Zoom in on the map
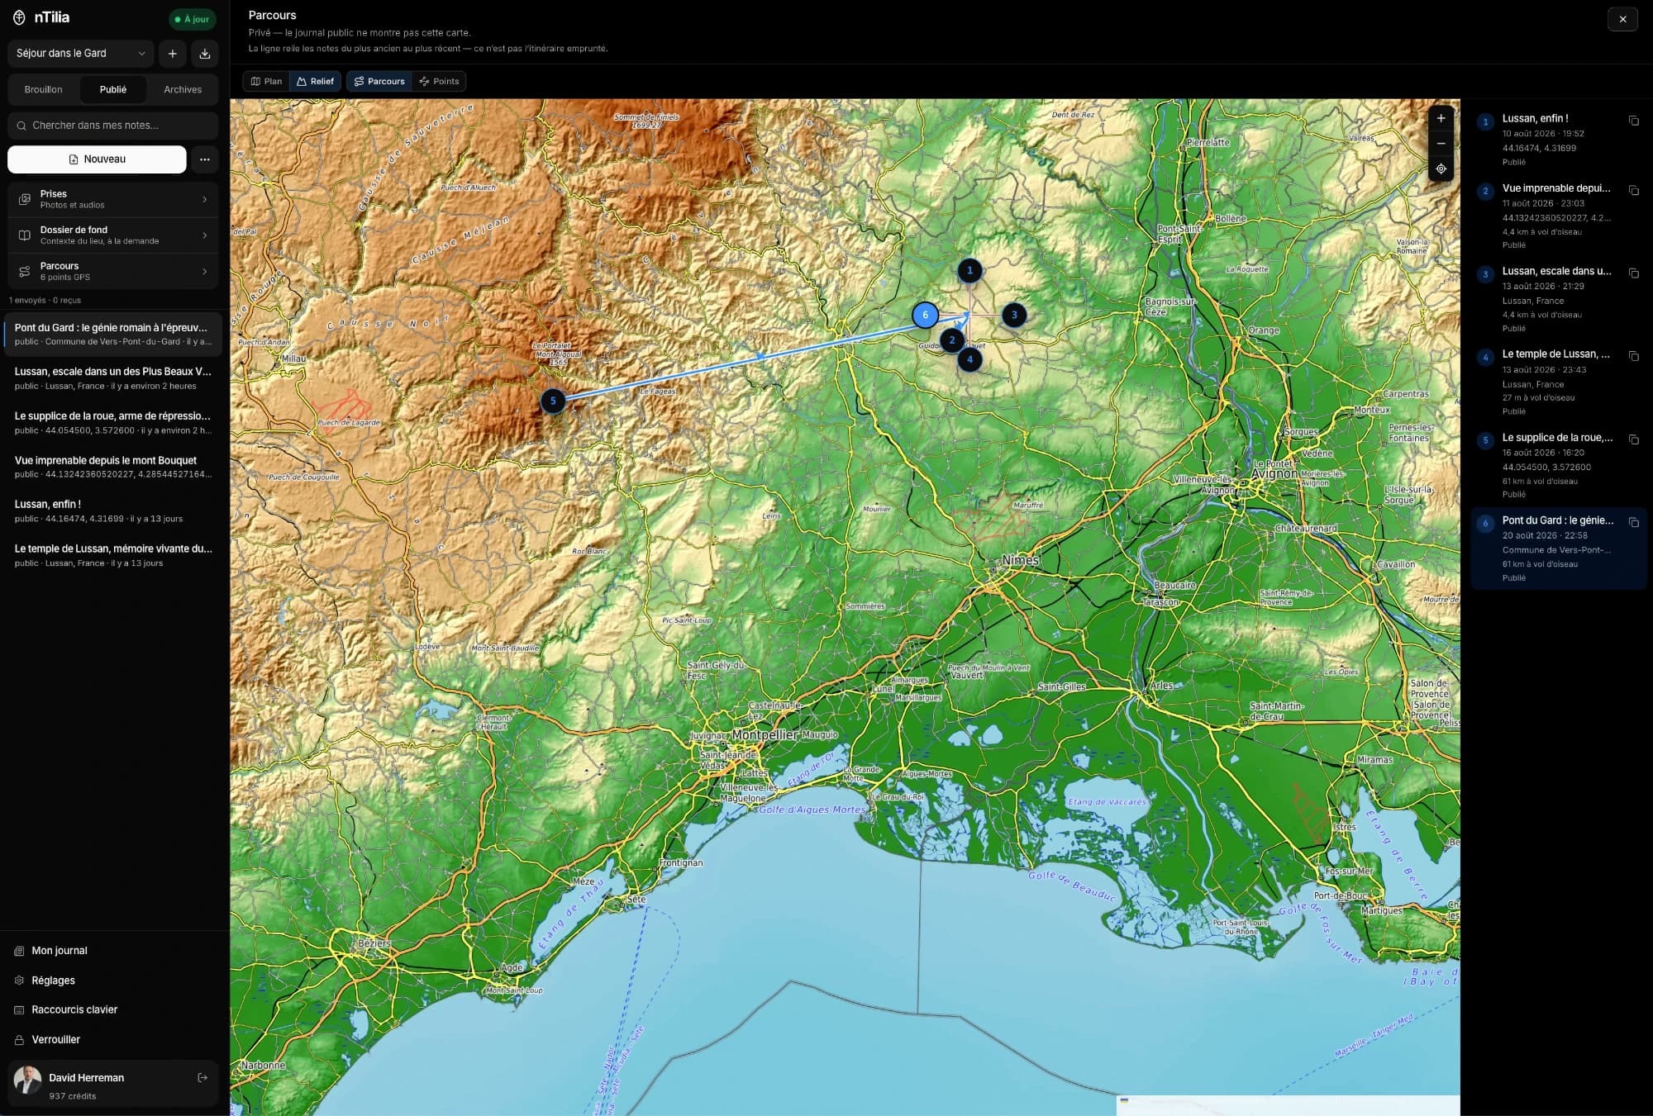This screenshot has height=1116, width=1653. point(1441,118)
